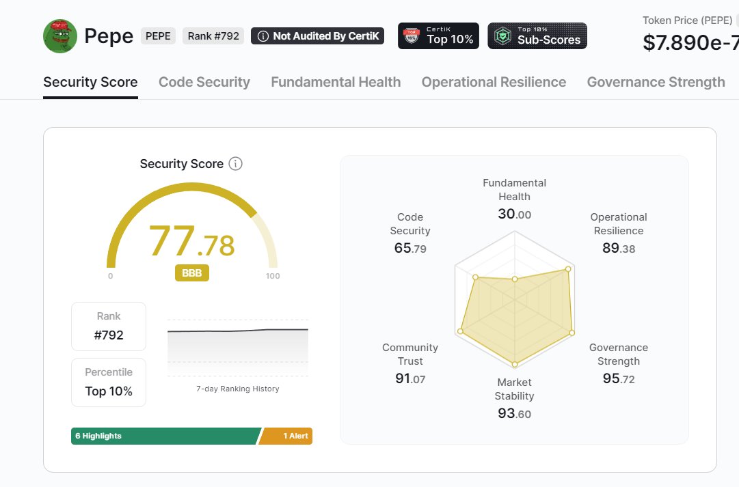Click the Fundamental Health 30.00 score
The image size is (739, 487).
coord(514,214)
